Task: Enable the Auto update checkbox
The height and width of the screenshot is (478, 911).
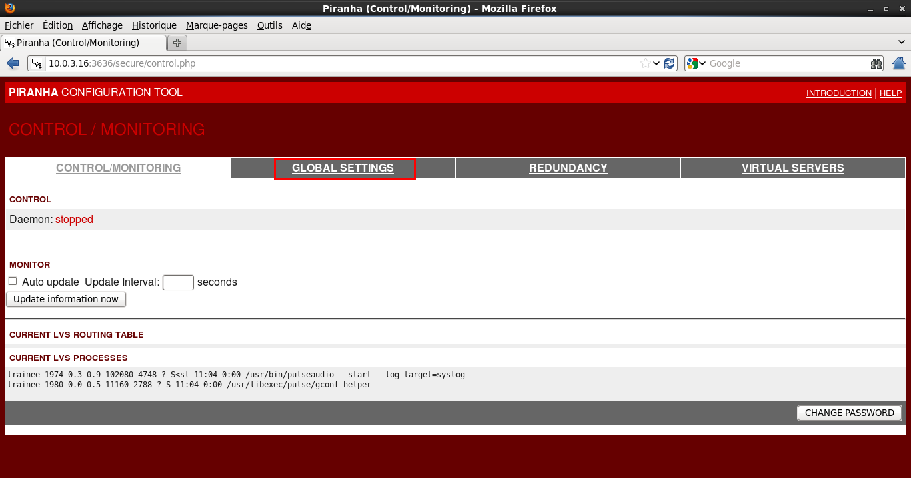Action: 13,281
